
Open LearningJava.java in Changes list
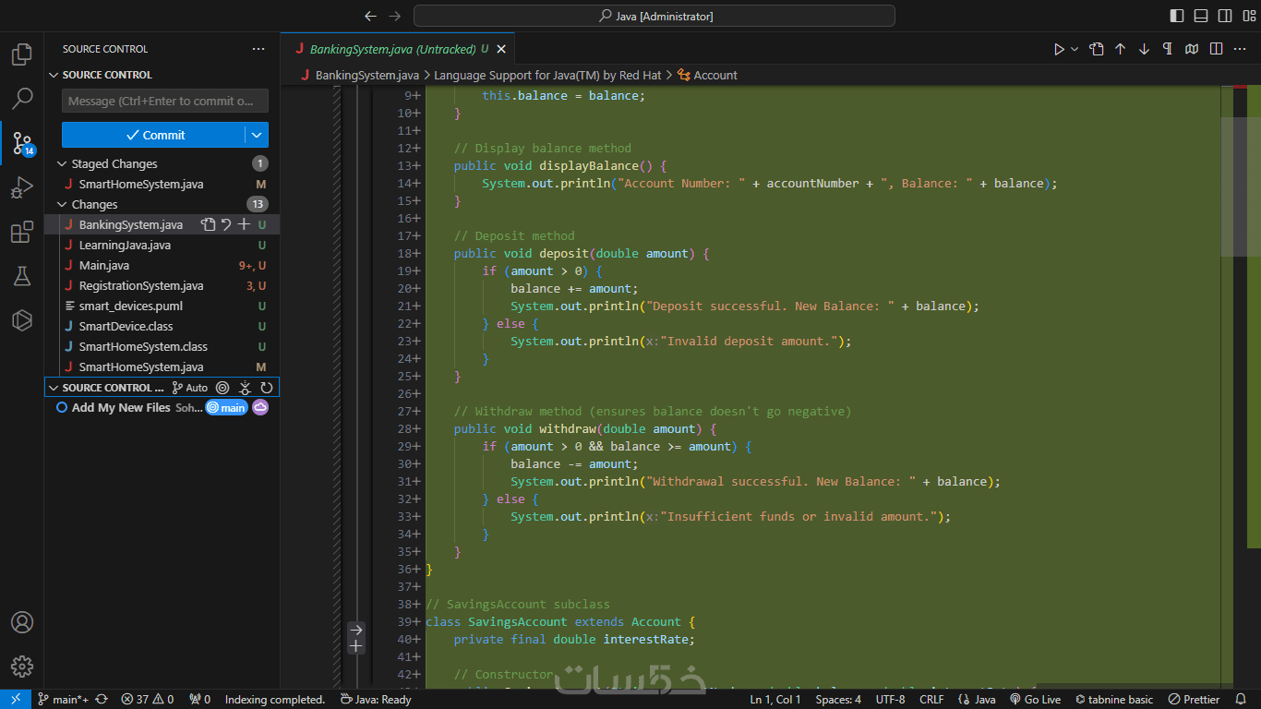162,245
